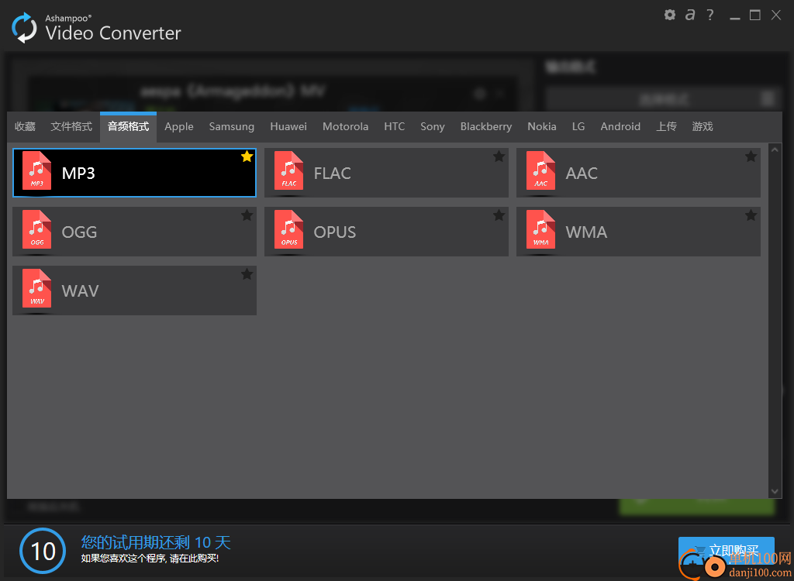Open the Android tab
This screenshot has height=581, width=794.
620,126
